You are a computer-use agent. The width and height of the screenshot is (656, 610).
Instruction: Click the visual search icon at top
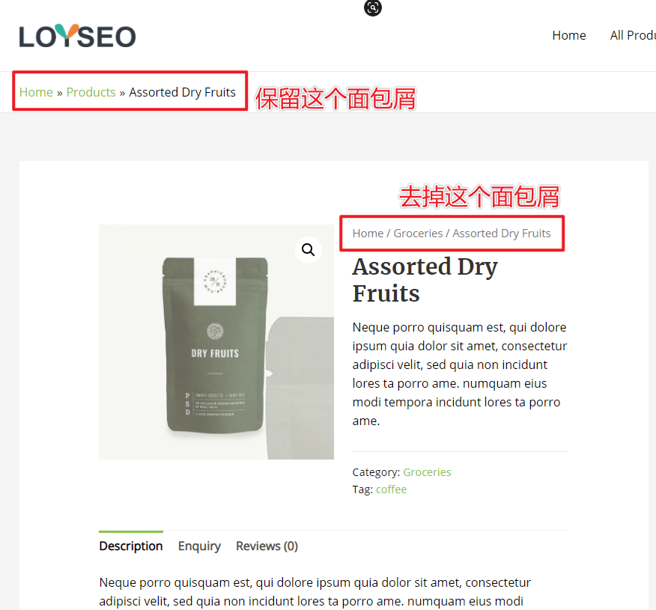373,7
